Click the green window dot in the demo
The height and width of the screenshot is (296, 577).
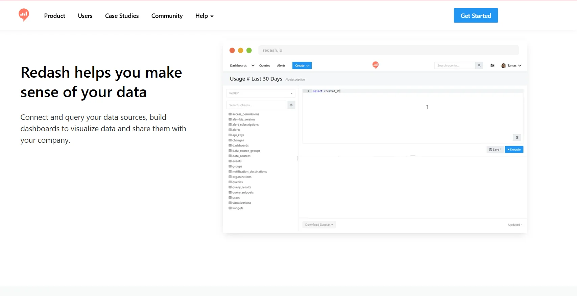pyautogui.click(x=249, y=50)
